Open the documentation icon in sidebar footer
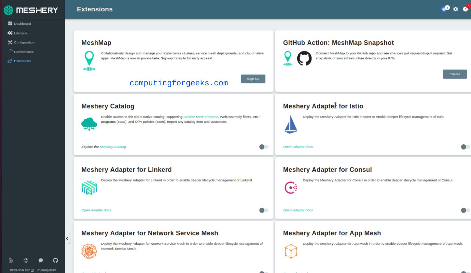This screenshot has height=273, width=471. point(10,260)
